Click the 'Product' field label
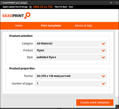Viewport: 119px width, 109px height. tap(28, 50)
